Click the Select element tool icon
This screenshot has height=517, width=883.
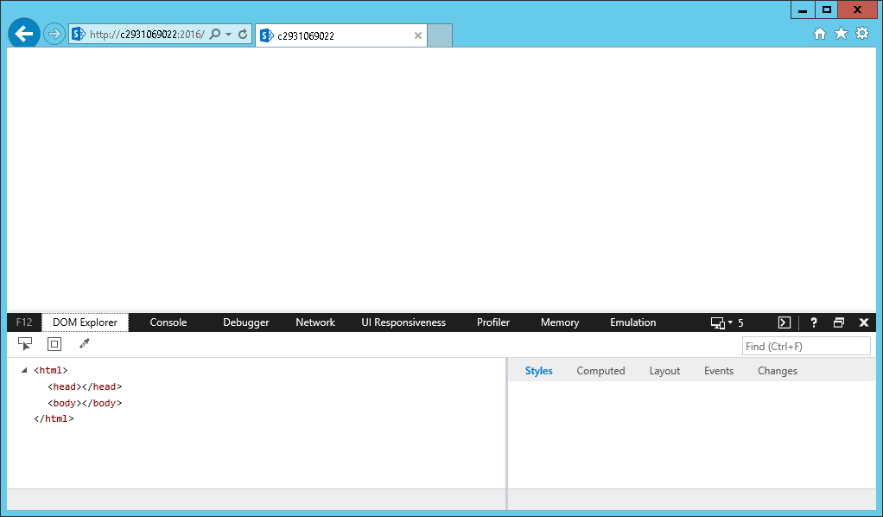[25, 344]
